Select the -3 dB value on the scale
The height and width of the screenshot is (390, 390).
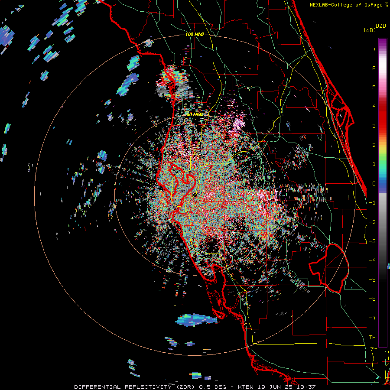pos(372,241)
